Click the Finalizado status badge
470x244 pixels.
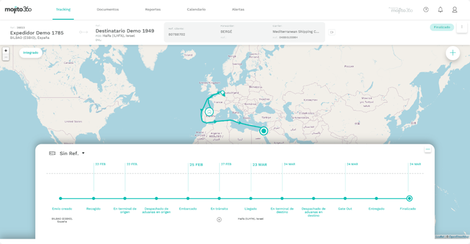[442, 27]
